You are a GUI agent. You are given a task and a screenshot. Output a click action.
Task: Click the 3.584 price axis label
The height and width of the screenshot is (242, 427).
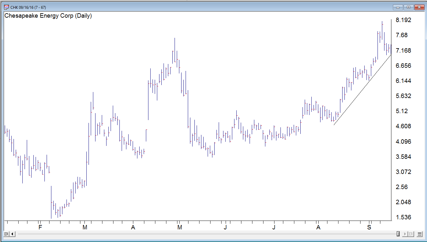click(x=403, y=157)
